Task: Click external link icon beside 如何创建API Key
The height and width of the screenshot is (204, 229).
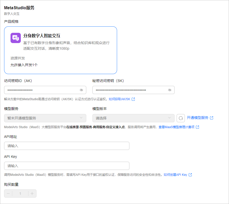Action: (x=190, y=175)
